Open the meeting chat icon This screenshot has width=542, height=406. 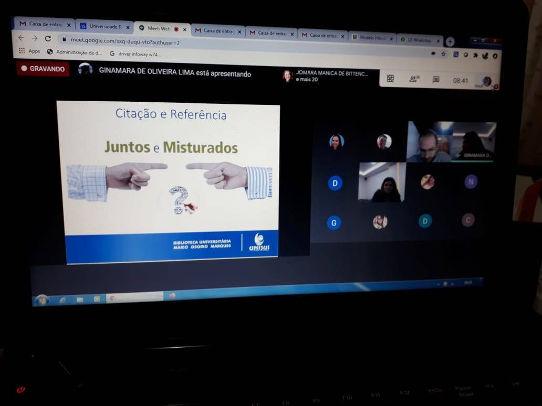click(x=436, y=80)
